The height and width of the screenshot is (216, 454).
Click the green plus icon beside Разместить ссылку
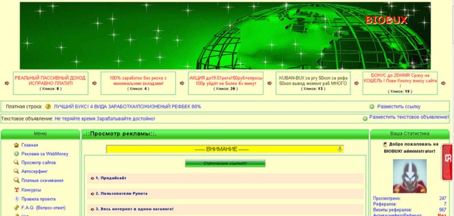coord(372,107)
